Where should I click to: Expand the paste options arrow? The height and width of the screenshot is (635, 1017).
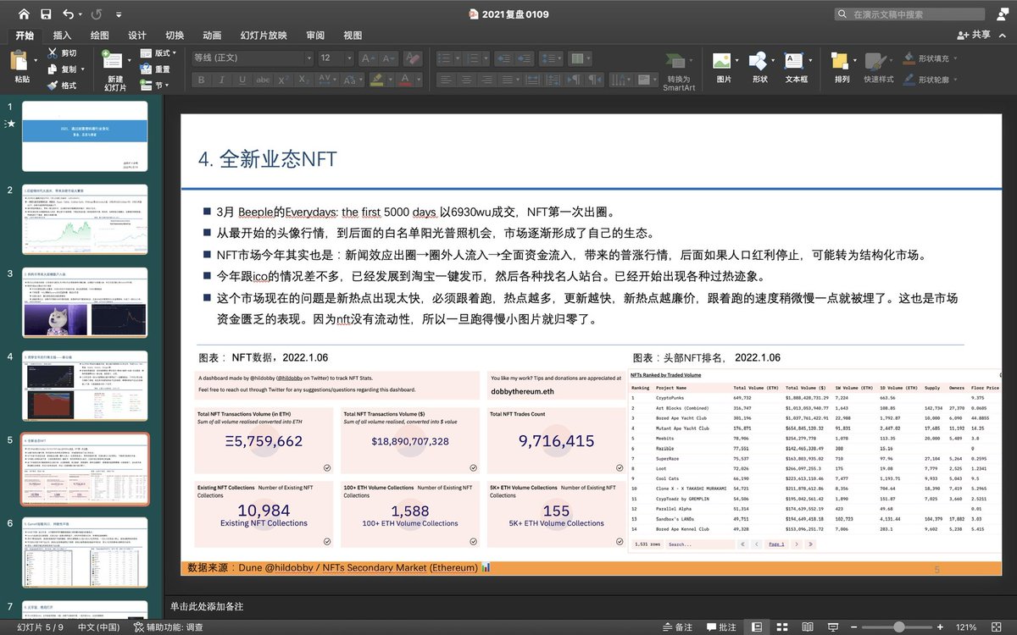36,61
